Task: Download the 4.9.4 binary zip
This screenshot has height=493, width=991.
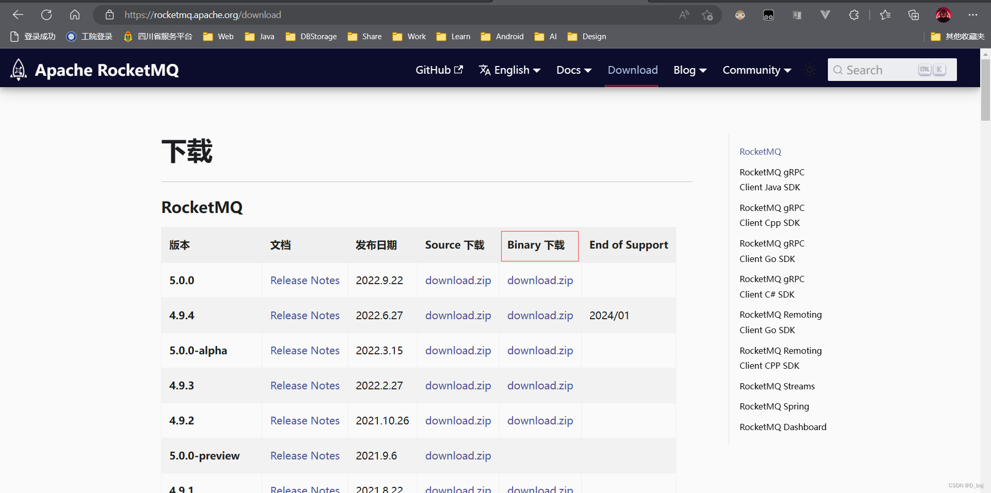Action: pyautogui.click(x=540, y=316)
